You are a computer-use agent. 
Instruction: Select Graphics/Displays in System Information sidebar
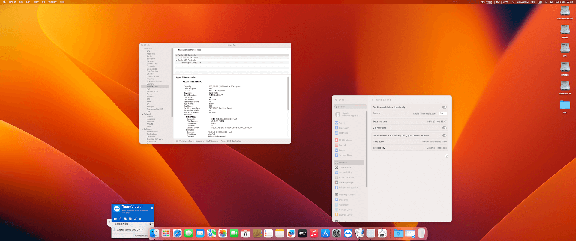click(154, 82)
